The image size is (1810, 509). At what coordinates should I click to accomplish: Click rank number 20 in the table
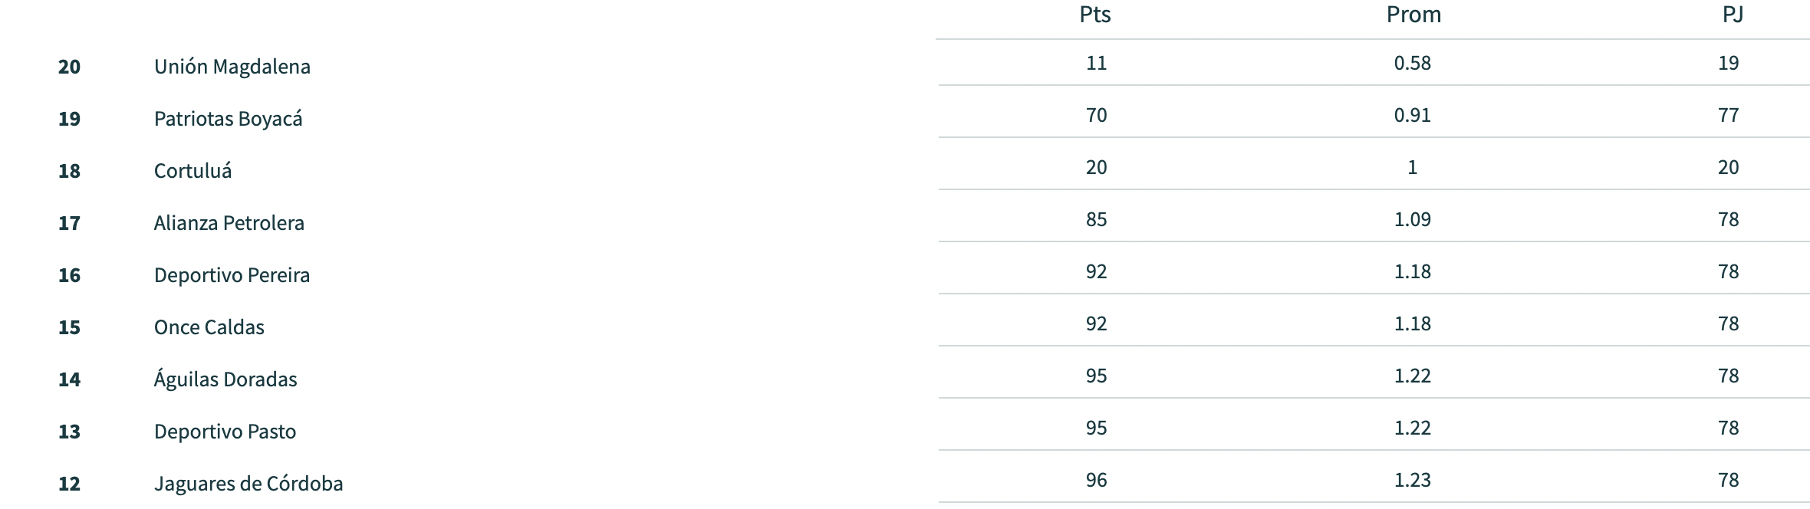click(x=69, y=67)
